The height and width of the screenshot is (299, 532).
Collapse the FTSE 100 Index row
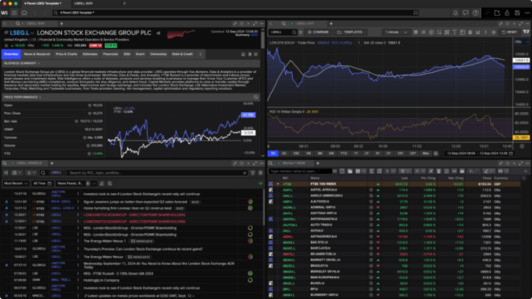278,184
